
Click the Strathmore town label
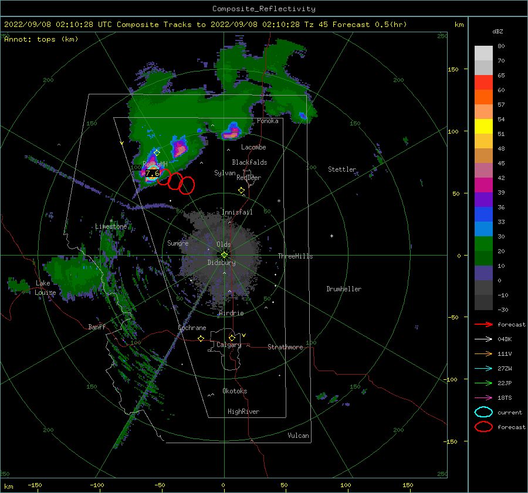(x=285, y=347)
